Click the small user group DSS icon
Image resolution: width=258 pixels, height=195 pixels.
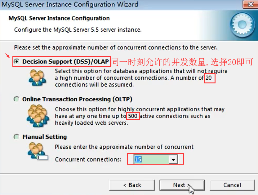tap(37, 78)
